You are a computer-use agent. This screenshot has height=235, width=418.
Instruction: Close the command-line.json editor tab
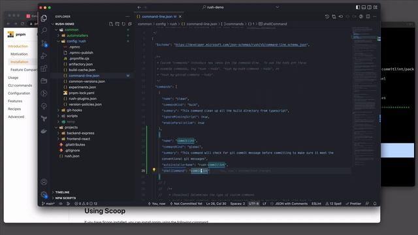pos(180,16)
